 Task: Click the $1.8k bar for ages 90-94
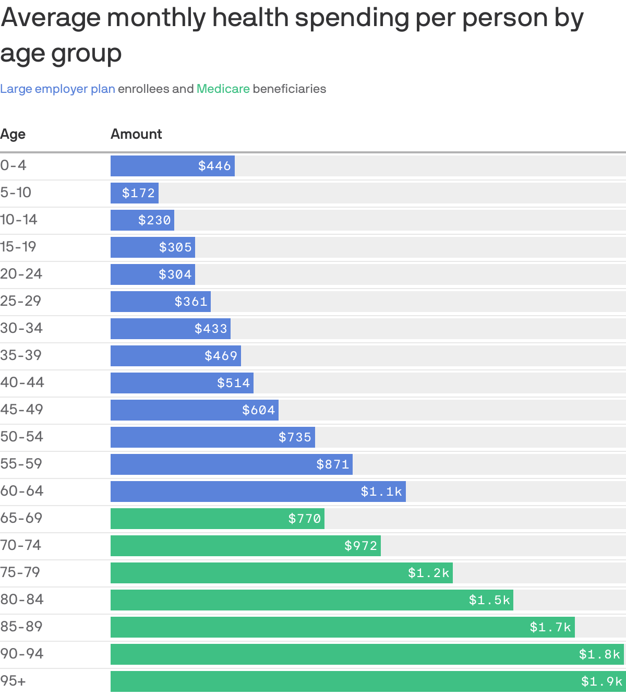click(365, 654)
